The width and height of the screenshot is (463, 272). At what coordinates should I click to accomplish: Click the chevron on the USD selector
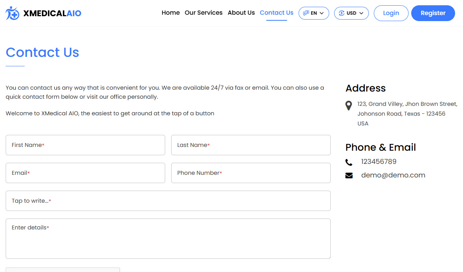[x=362, y=13]
